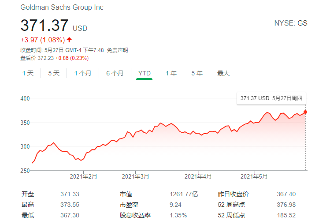
Task: Click the 最高 value 373.55
Action: (x=70, y=205)
